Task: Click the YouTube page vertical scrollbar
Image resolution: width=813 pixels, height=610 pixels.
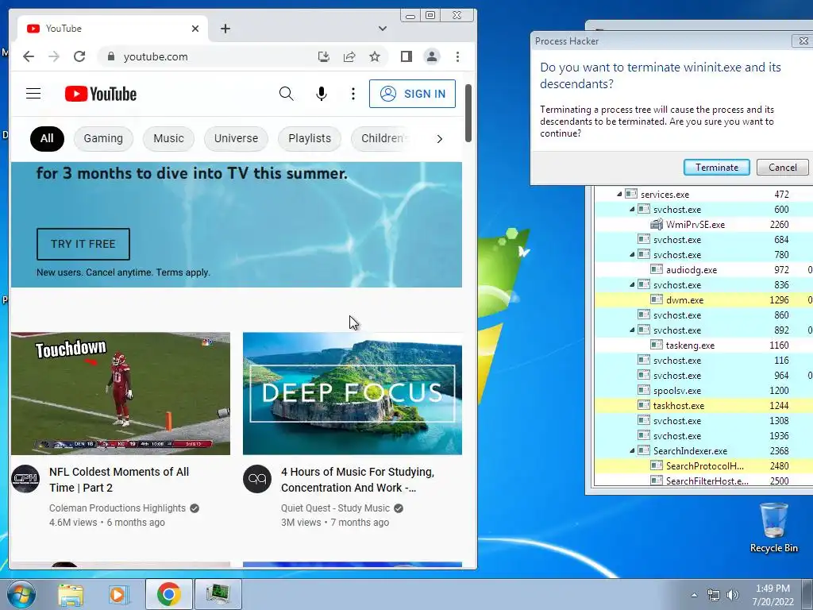Action: [468, 113]
